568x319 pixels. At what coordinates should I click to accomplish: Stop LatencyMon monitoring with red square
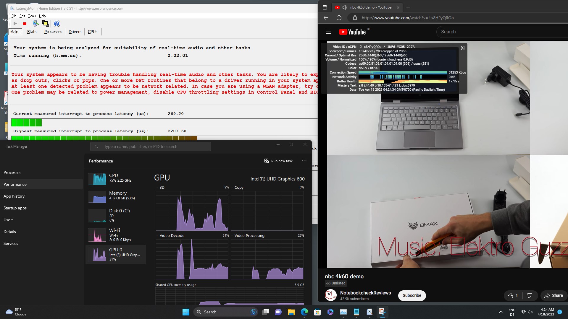25,24
